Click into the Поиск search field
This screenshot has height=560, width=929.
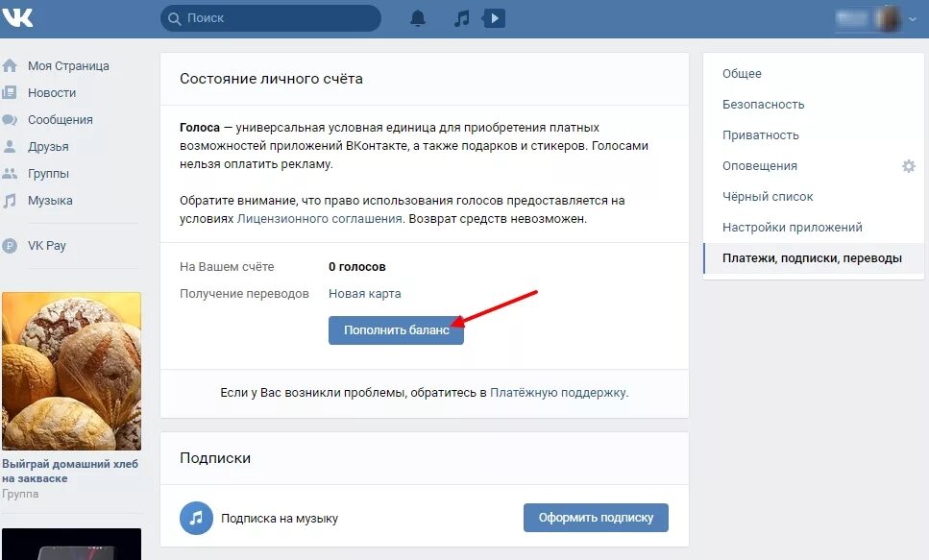click(x=271, y=18)
